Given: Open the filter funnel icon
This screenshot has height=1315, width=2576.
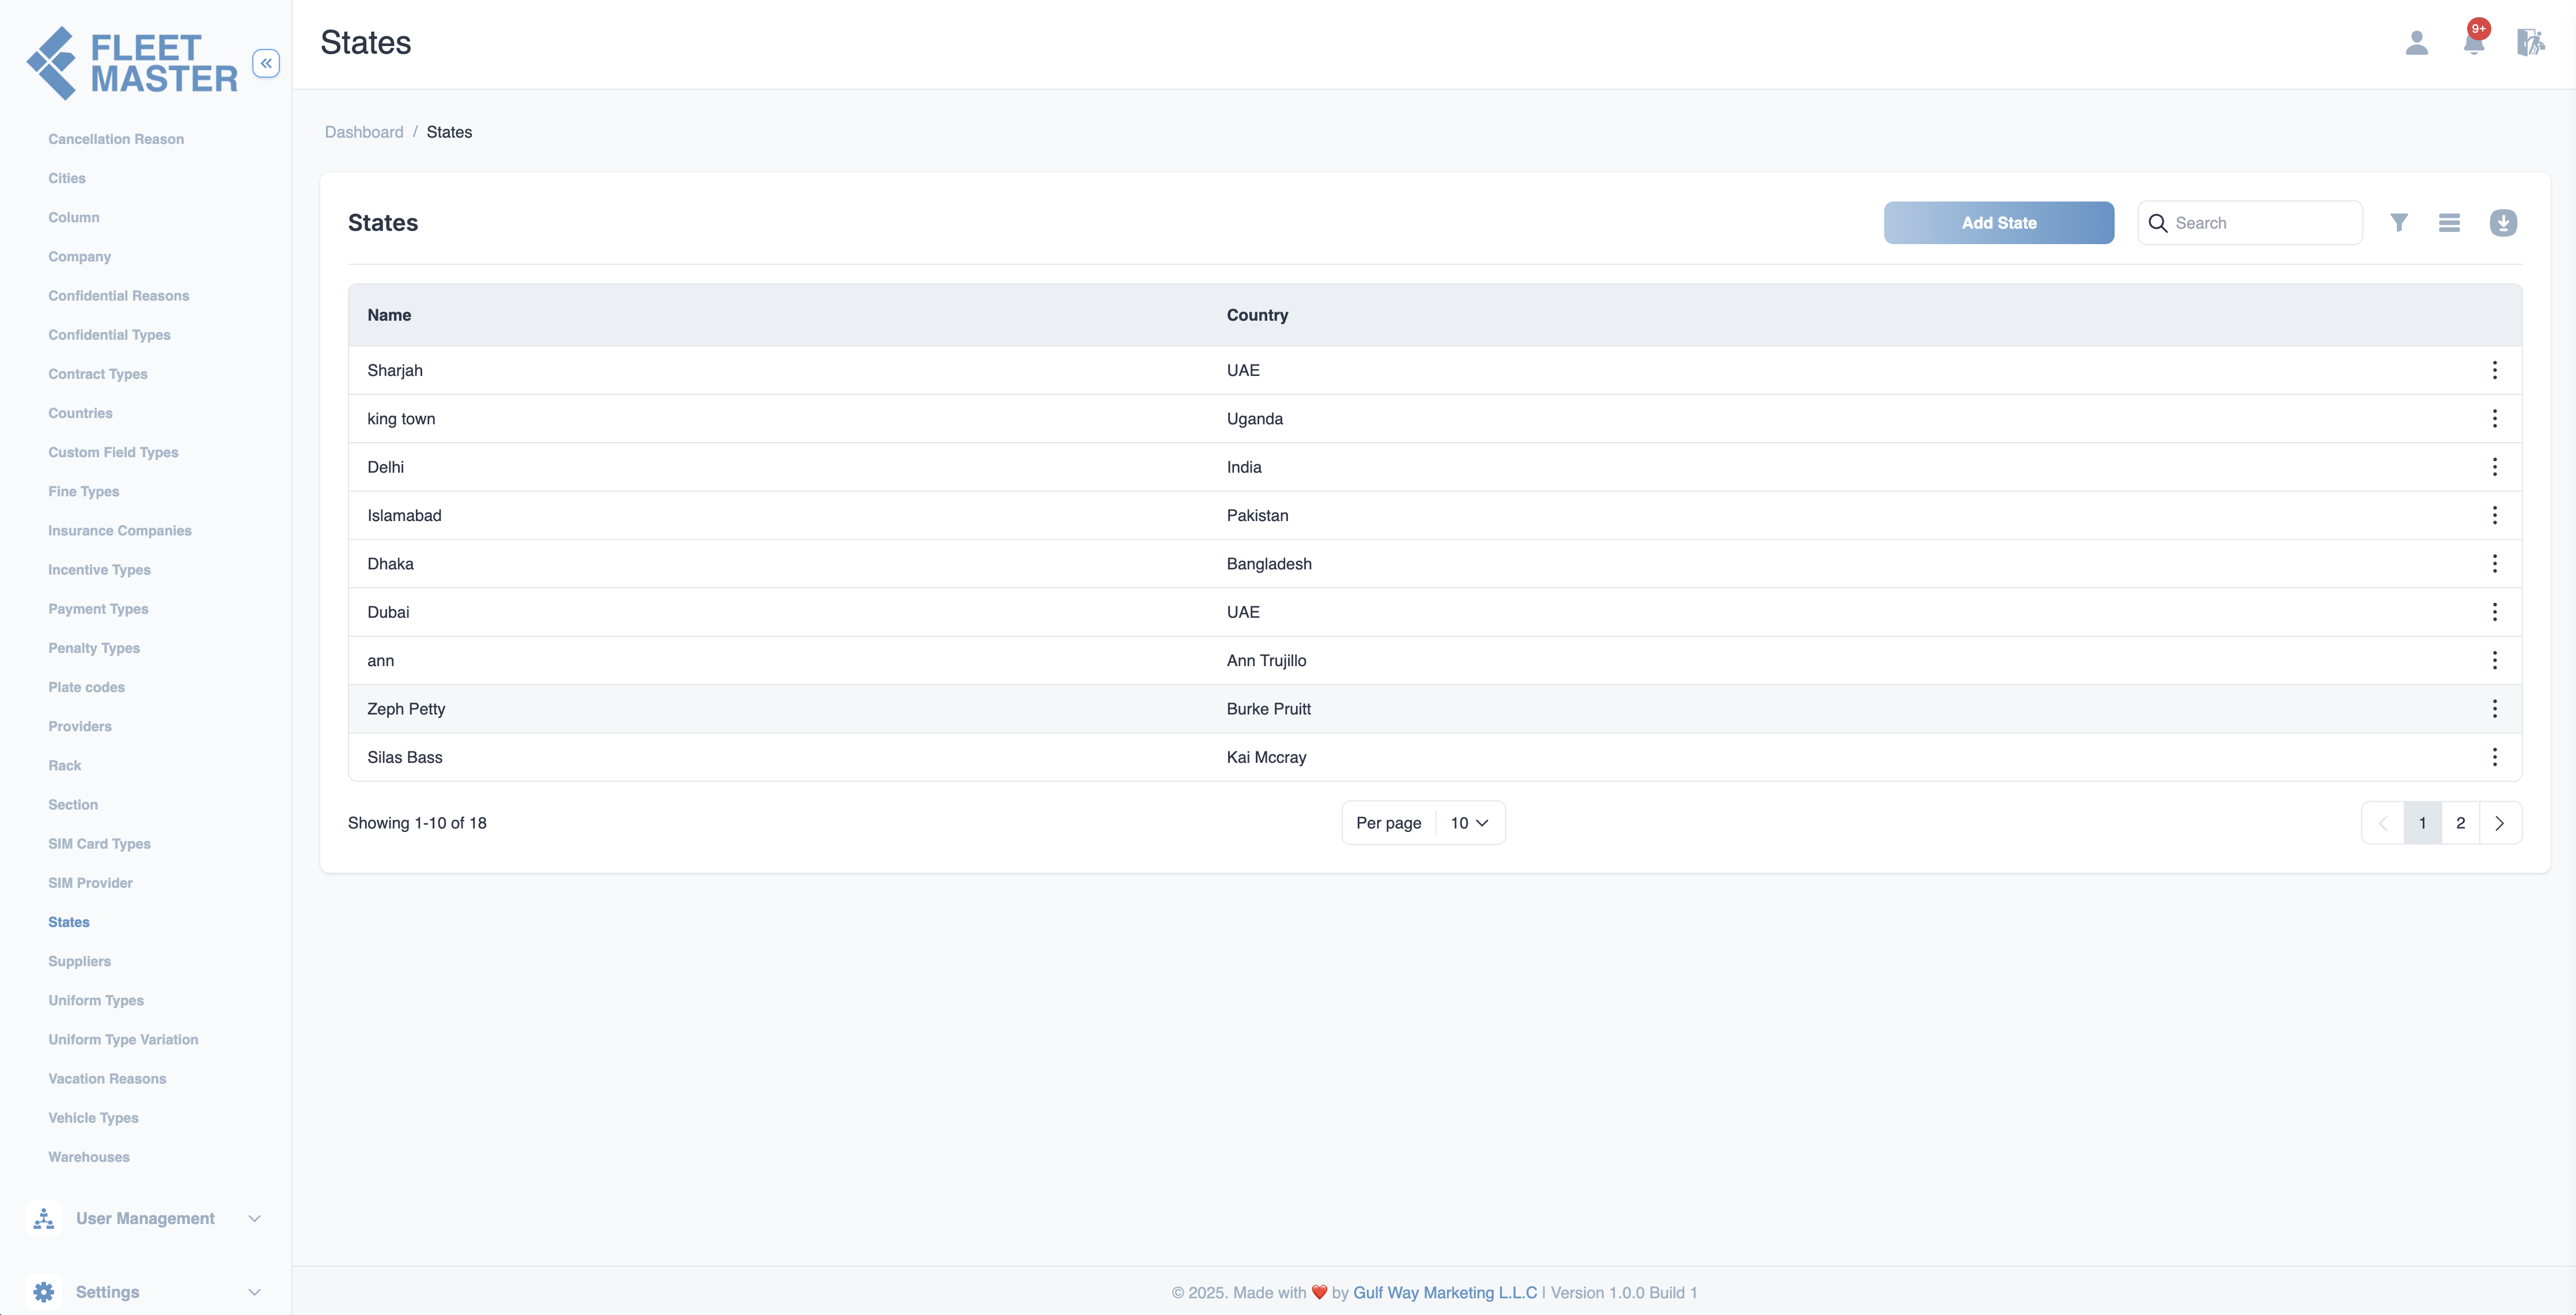Looking at the screenshot, I should [2398, 223].
